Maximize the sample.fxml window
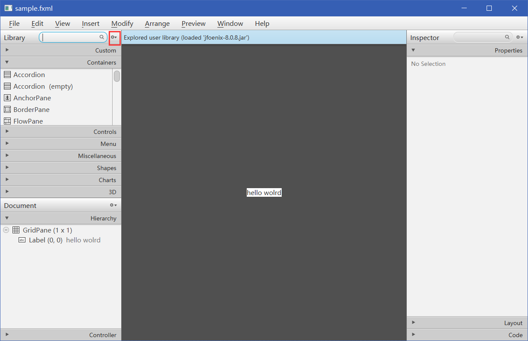This screenshot has width=528, height=341. [489, 8]
